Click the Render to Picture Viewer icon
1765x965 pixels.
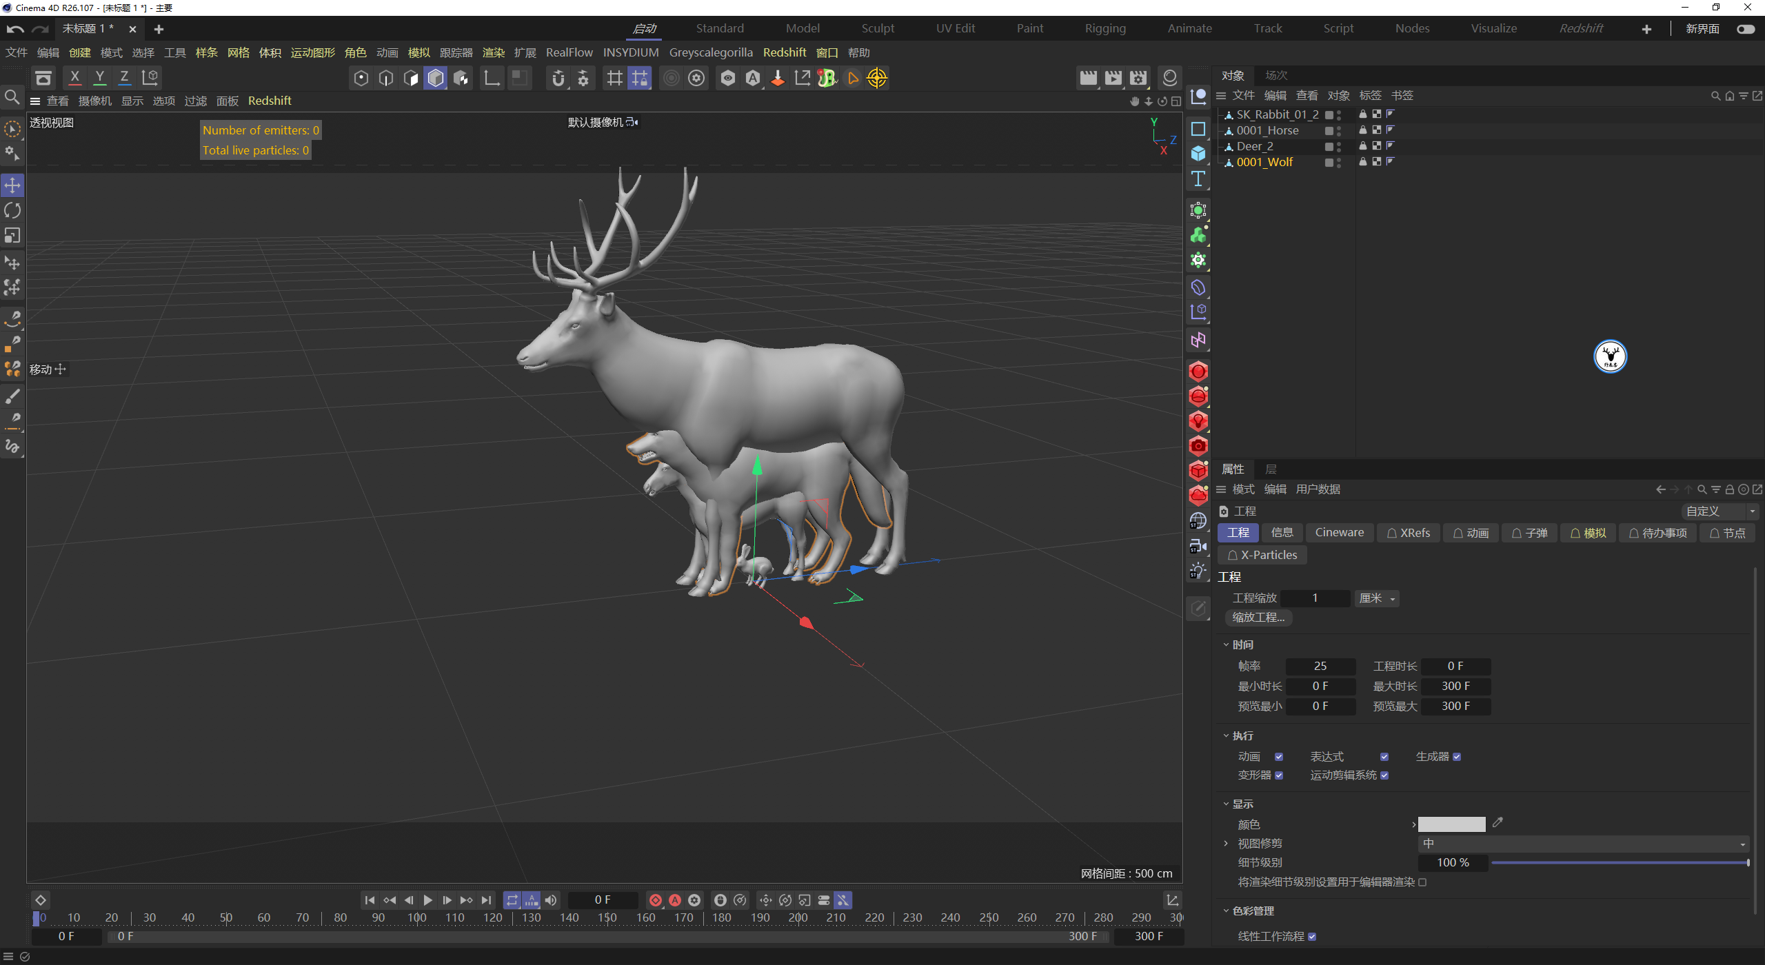point(1113,78)
